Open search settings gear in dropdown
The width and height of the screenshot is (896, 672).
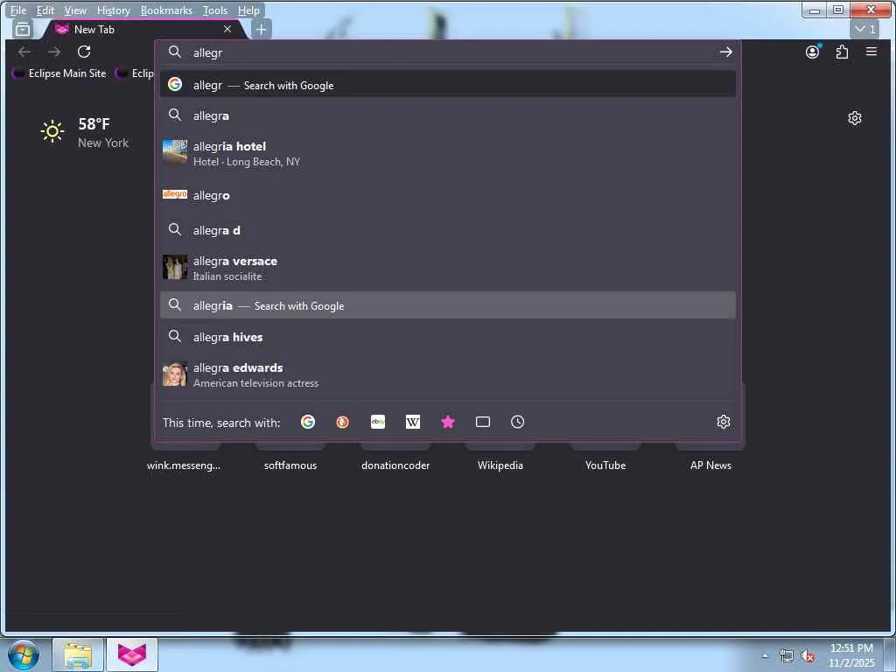pyautogui.click(x=724, y=423)
